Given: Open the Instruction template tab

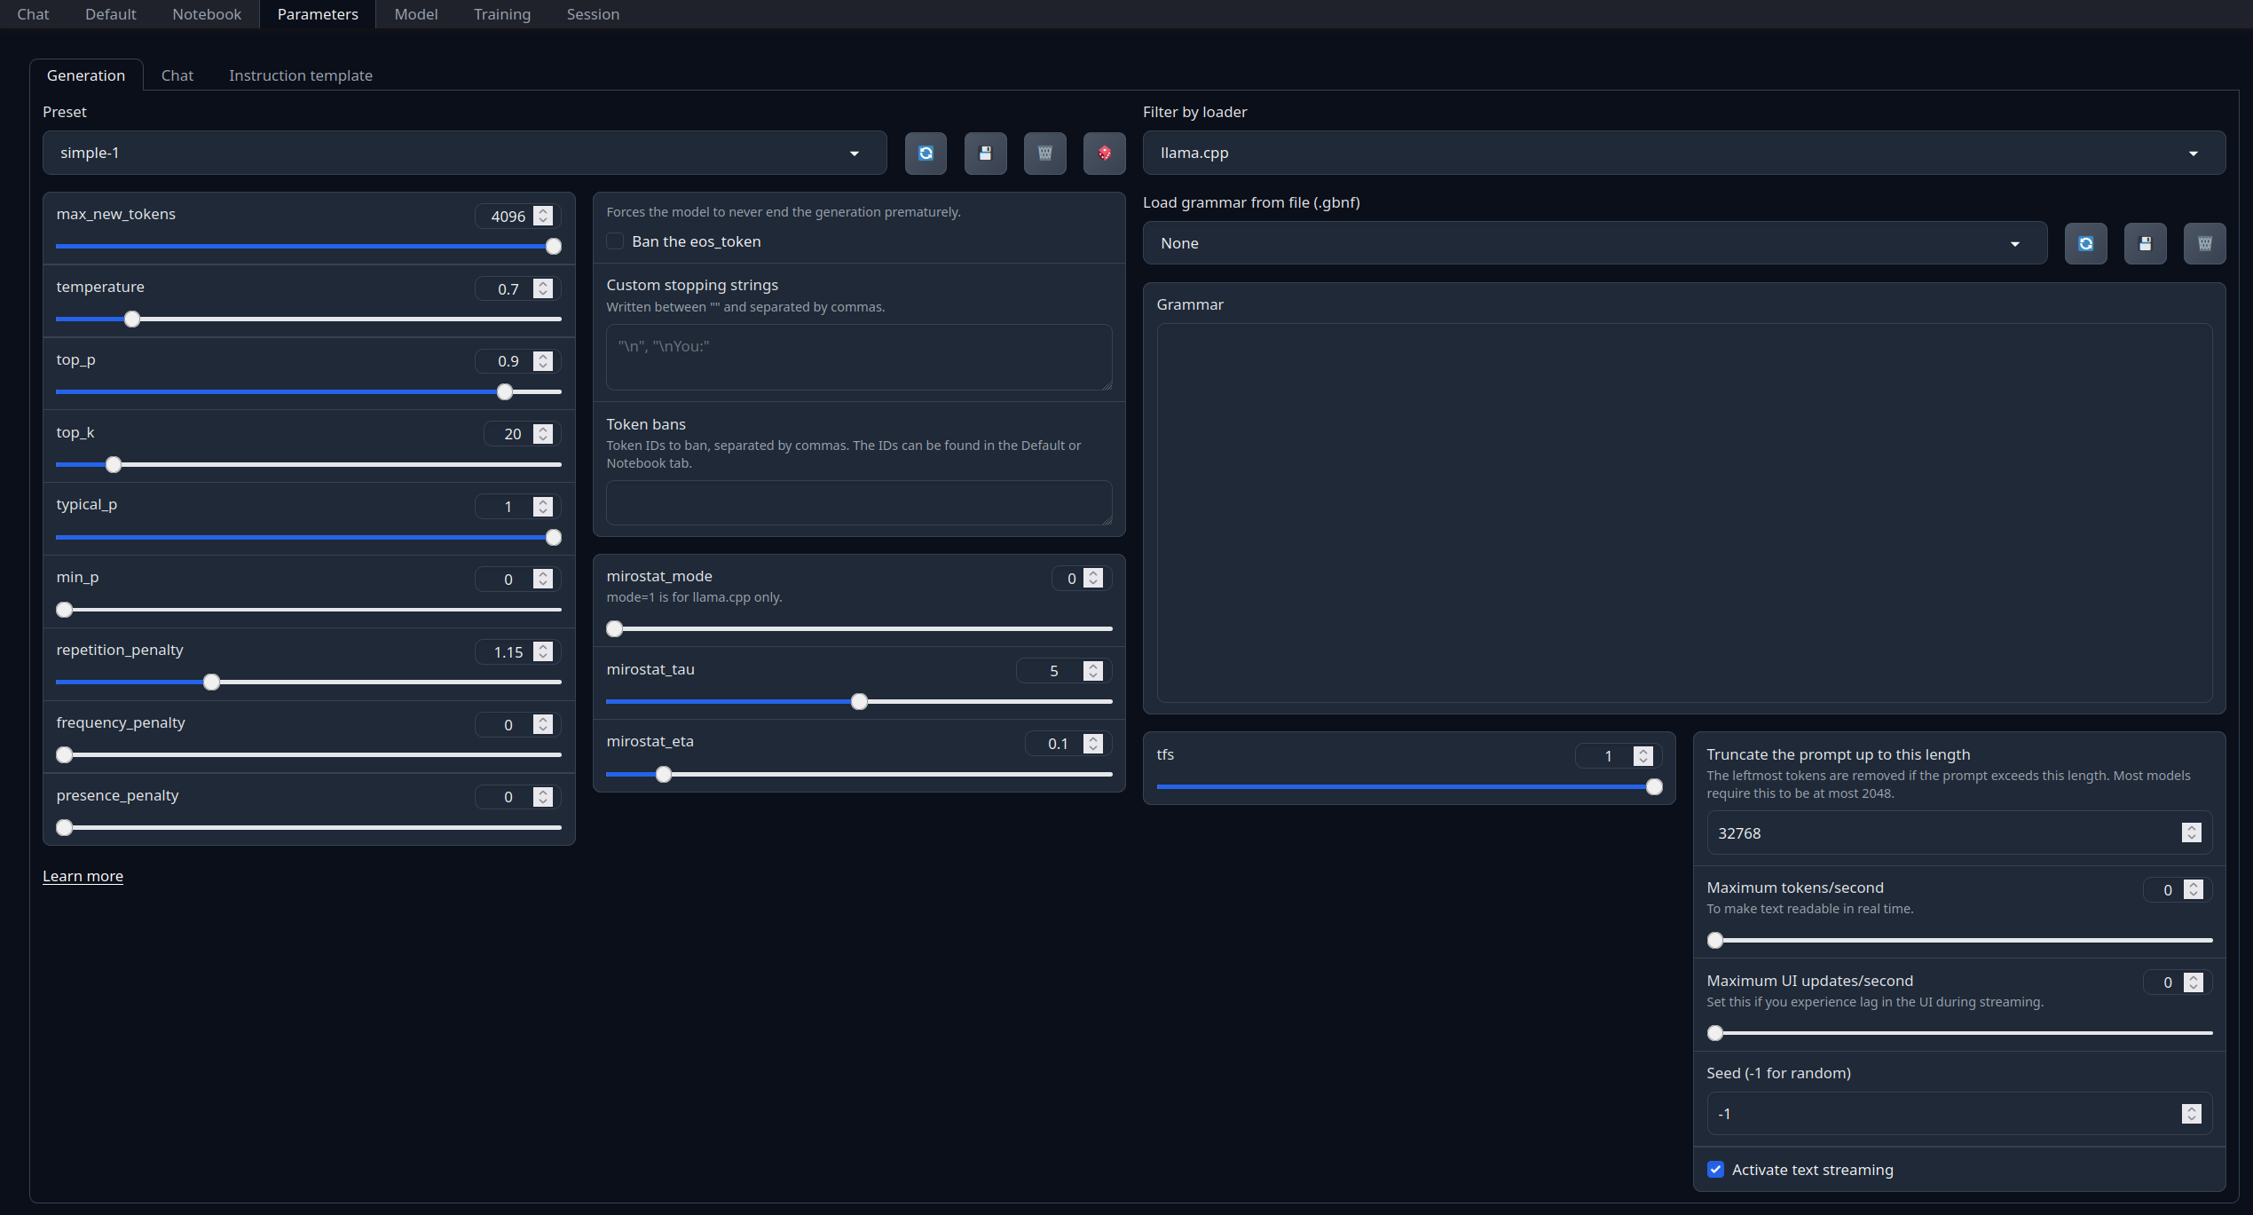Looking at the screenshot, I should (300, 75).
